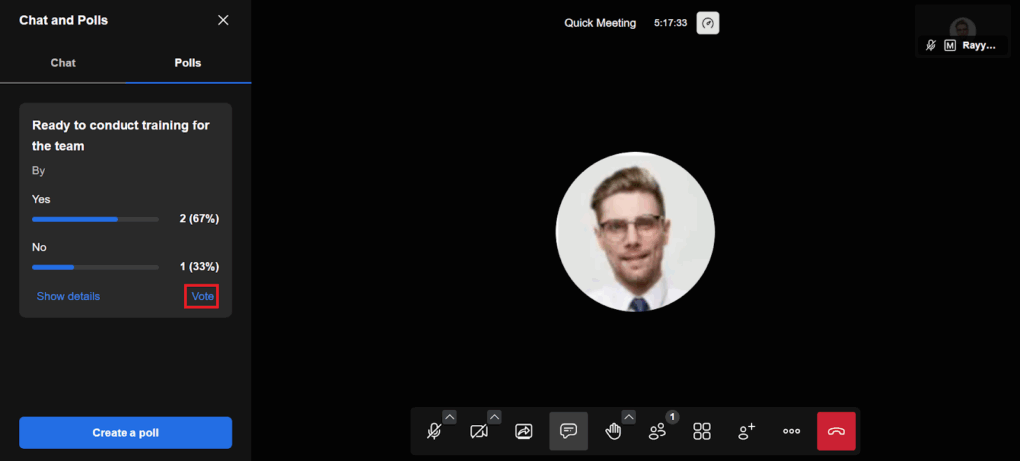The width and height of the screenshot is (1020, 461).
Task: Toggle the chat panel icon in toolbar
Action: tap(568, 432)
